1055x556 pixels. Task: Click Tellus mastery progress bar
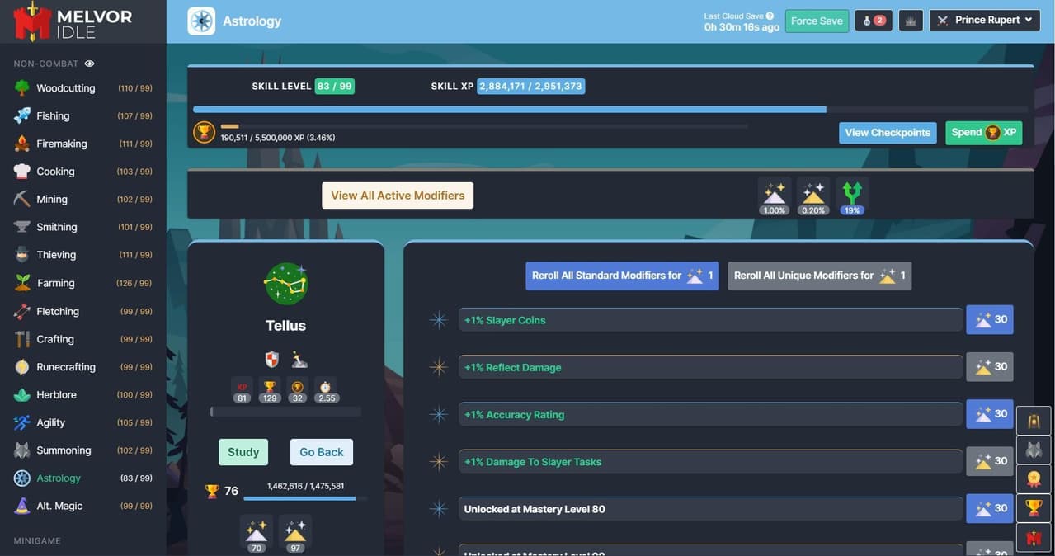305,498
